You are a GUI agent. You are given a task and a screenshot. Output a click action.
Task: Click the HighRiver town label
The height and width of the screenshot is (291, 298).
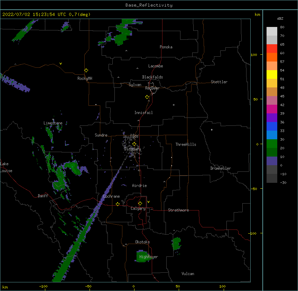click(149, 257)
